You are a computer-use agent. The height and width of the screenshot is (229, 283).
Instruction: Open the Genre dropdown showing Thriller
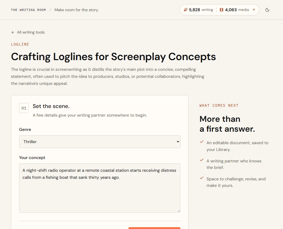pos(100,142)
